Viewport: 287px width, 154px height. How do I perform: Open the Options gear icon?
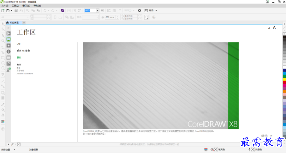(139, 11)
